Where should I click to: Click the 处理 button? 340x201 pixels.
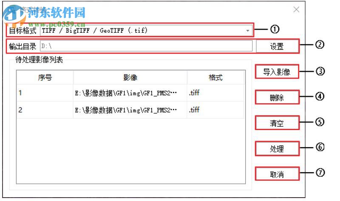click(277, 149)
